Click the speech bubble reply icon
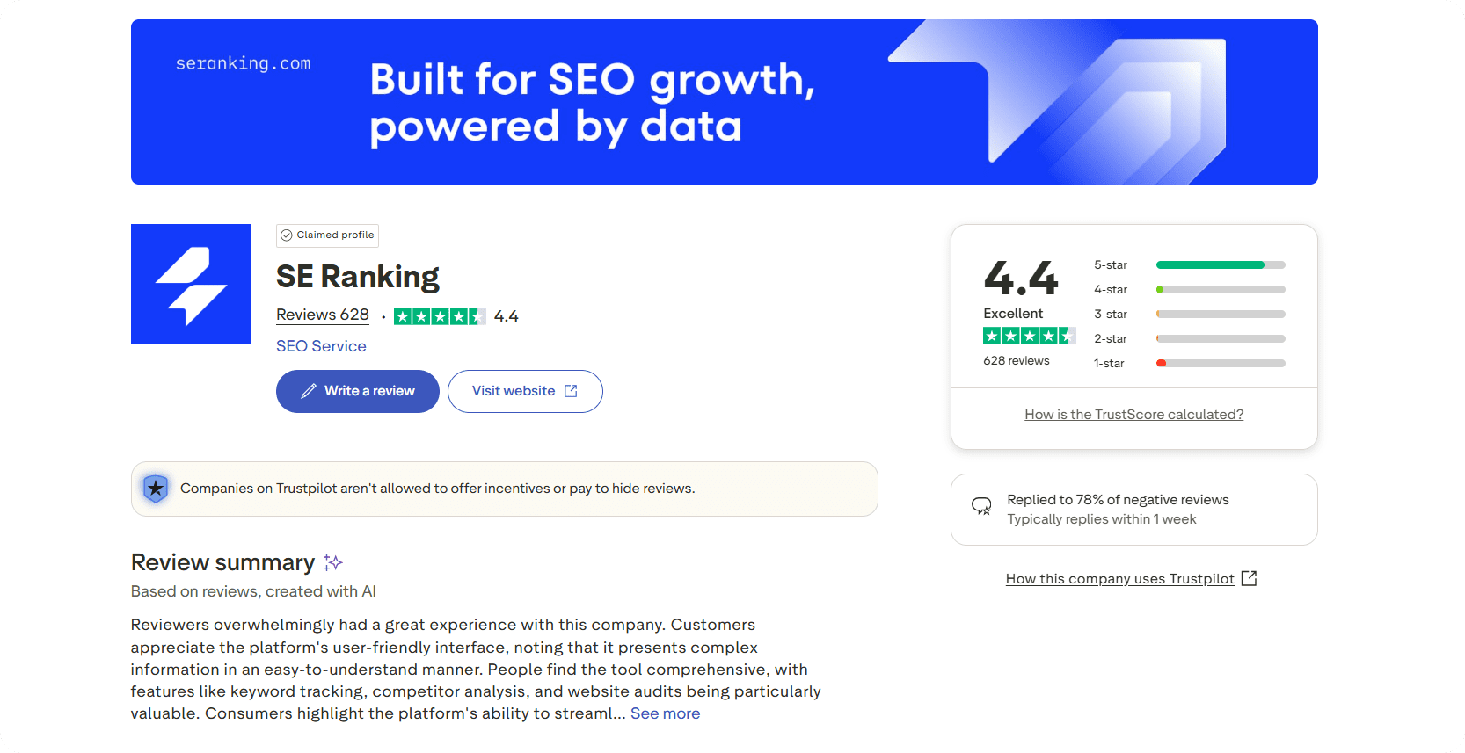The width and height of the screenshot is (1465, 753). (x=981, y=507)
